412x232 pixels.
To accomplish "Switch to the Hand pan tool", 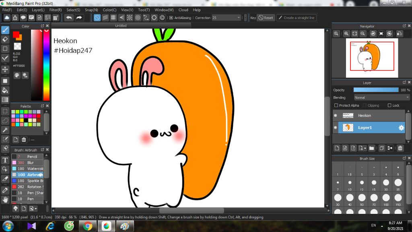I will coord(5,200).
